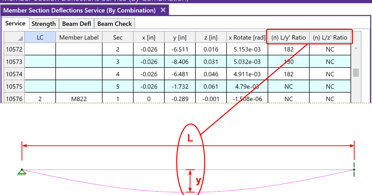Switch to the Strength tab
The image size is (372, 195).
click(44, 23)
